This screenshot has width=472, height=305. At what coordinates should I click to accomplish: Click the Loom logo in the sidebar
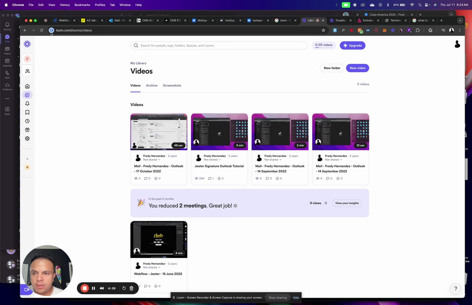27,44
